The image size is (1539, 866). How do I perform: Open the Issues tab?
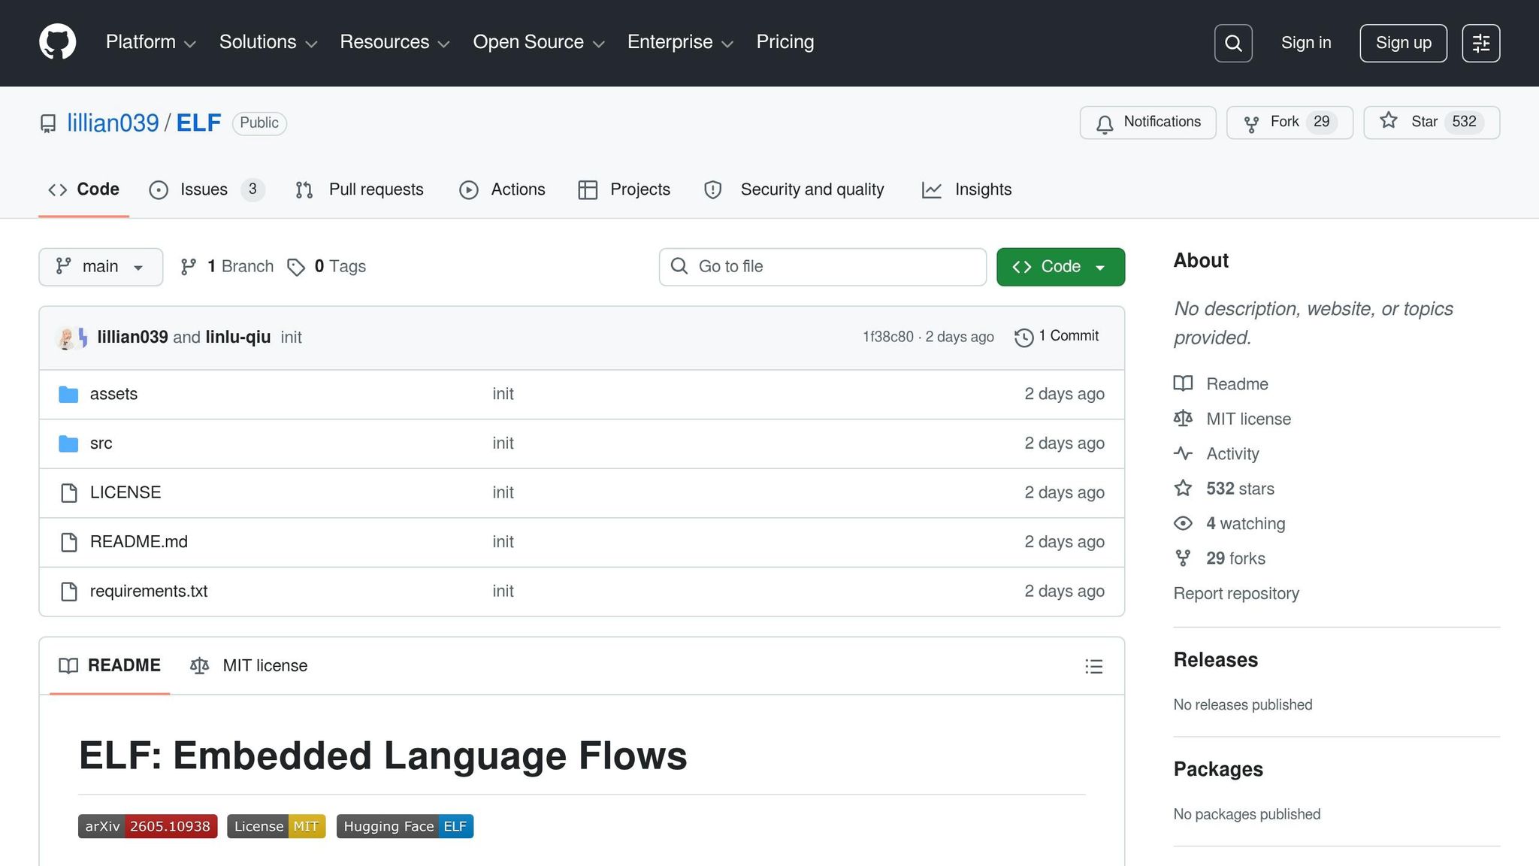(x=207, y=189)
